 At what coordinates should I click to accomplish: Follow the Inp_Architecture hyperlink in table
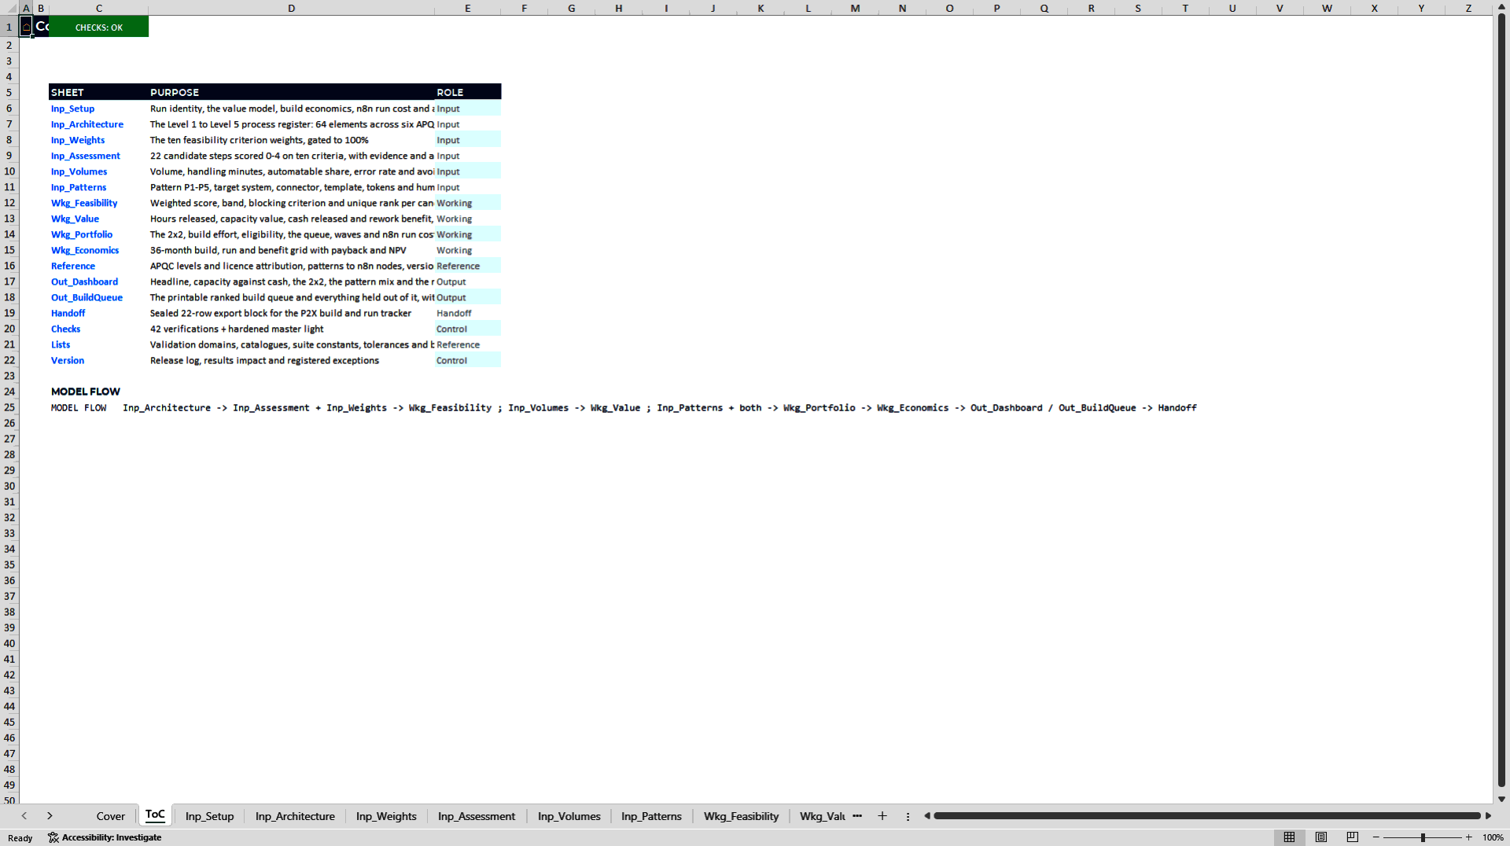(87, 124)
